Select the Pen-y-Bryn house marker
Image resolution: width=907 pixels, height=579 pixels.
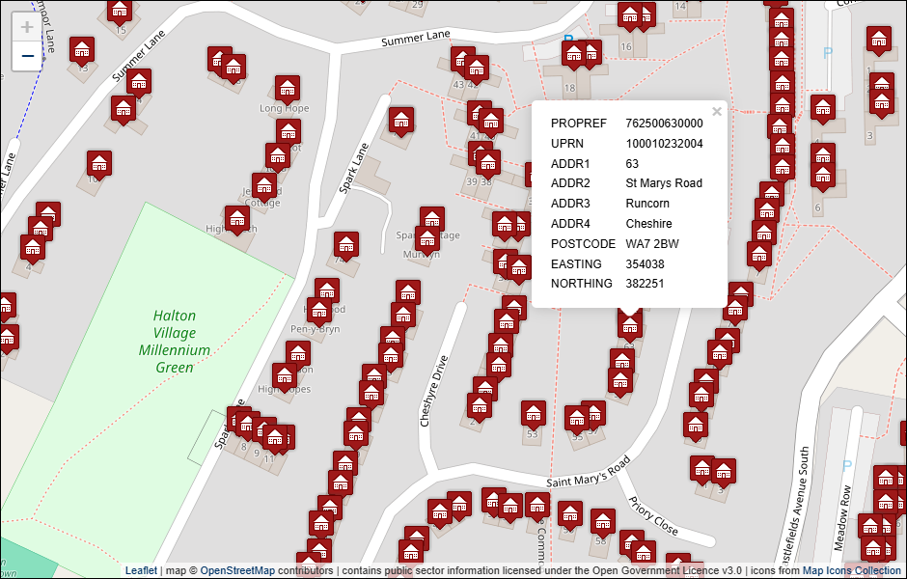tap(319, 312)
